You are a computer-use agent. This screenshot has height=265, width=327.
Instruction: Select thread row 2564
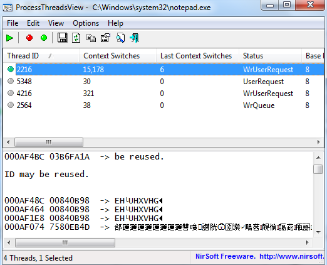[x=163, y=105]
